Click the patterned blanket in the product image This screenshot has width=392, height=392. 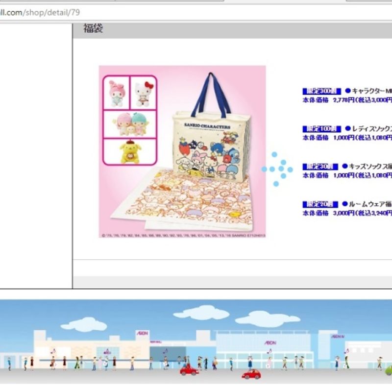click(182, 200)
